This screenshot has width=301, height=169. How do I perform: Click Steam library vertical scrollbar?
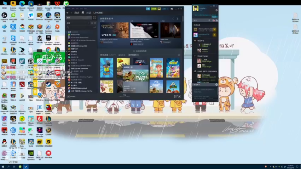pos(183,18)
